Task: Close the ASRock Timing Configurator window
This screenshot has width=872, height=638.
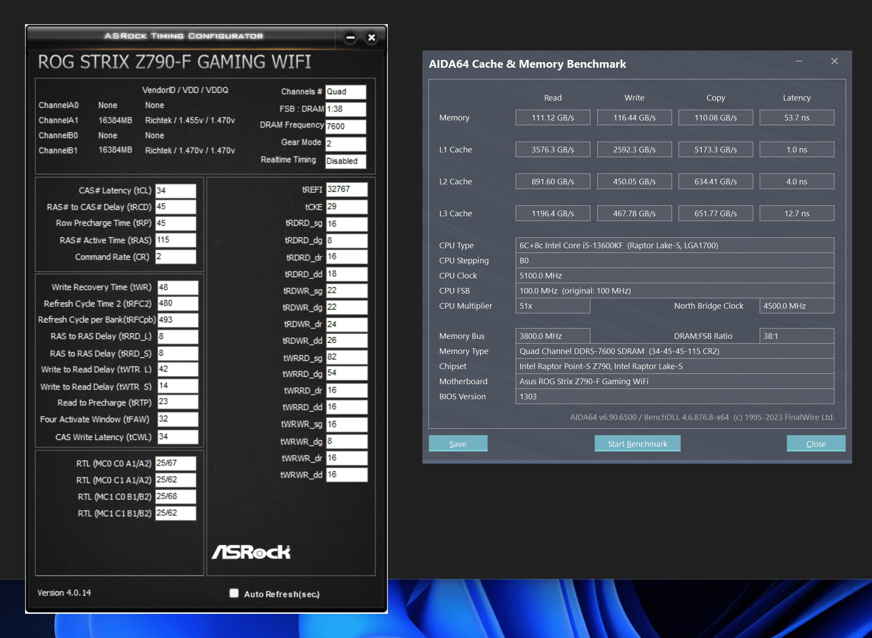Action: pyautogui.click(x=371, y=38)
